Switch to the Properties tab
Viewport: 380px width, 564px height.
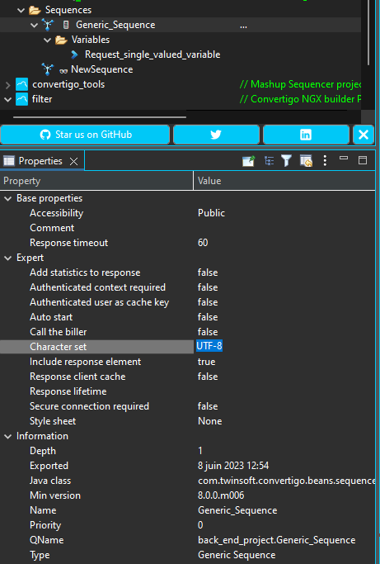click(40, 161)
